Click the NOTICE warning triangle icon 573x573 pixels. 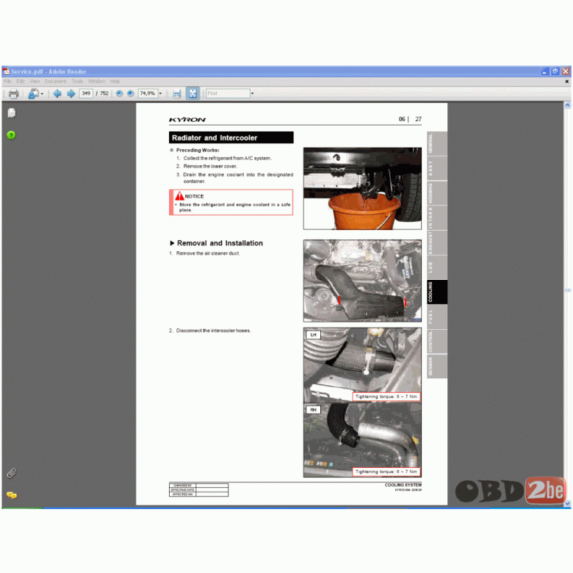[x=179, y=196]
